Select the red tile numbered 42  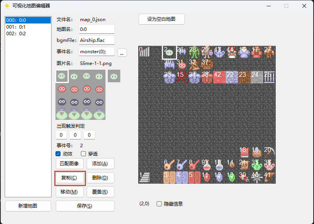219,77
